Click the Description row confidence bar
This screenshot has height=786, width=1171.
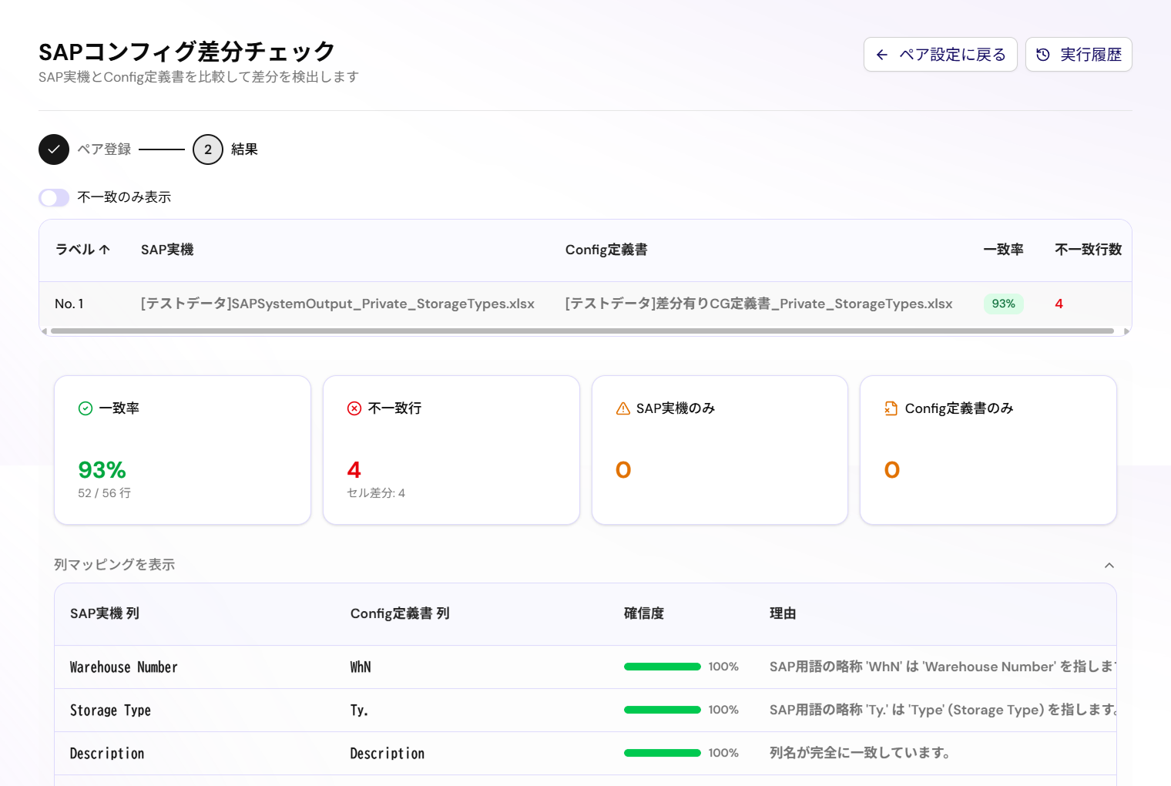tap(663, 753)
